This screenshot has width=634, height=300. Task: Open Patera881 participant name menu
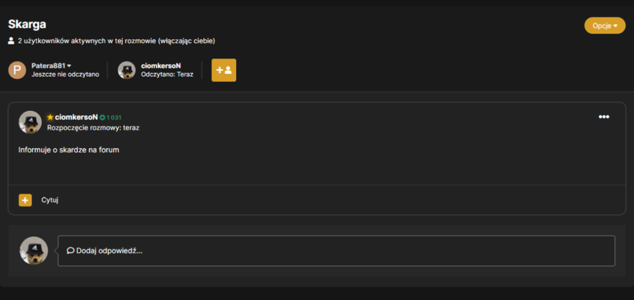pyautogui.click(x=49, y=66)
